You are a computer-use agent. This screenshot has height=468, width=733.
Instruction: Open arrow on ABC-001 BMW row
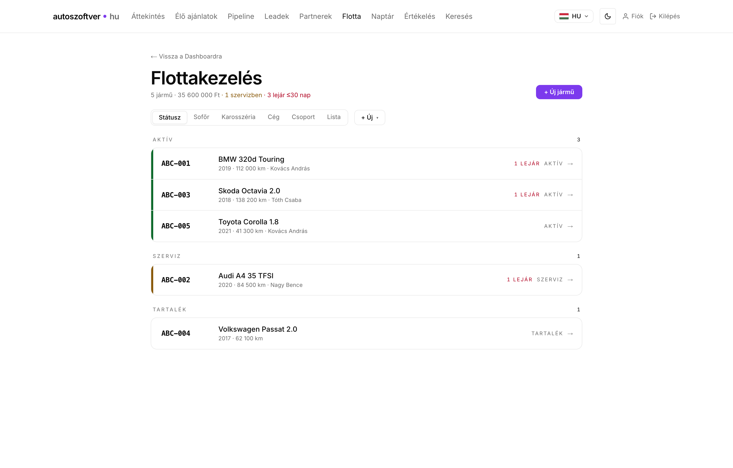pyautogui.click(x=570, y=164)
